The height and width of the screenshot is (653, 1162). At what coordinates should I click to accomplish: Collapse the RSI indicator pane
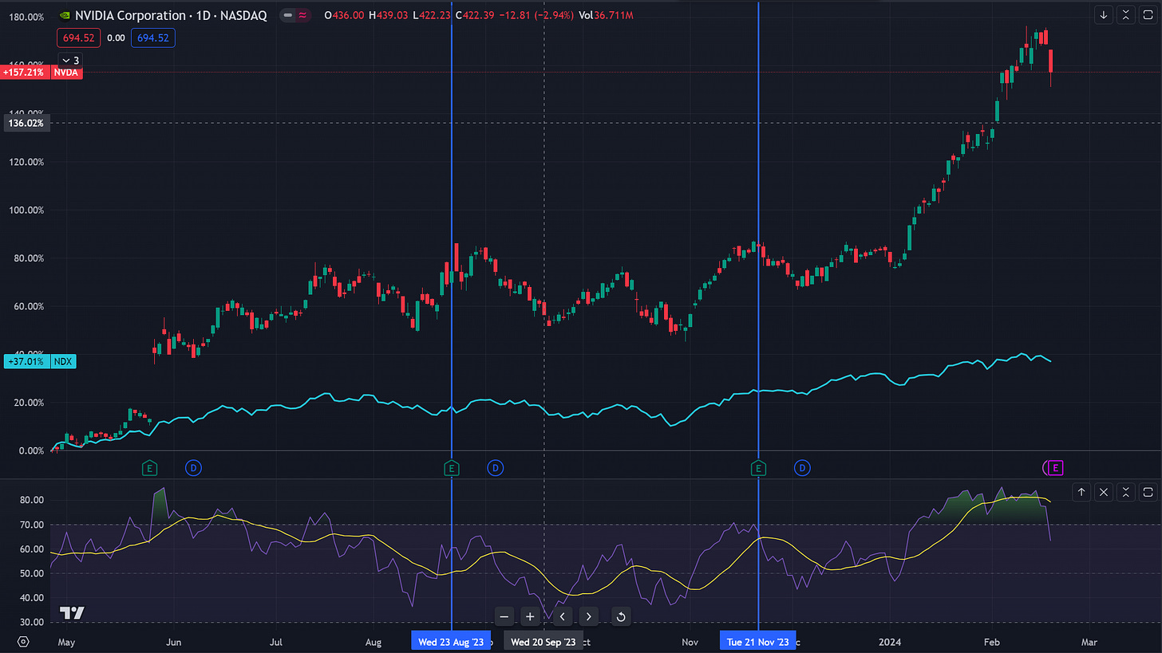1125,492
